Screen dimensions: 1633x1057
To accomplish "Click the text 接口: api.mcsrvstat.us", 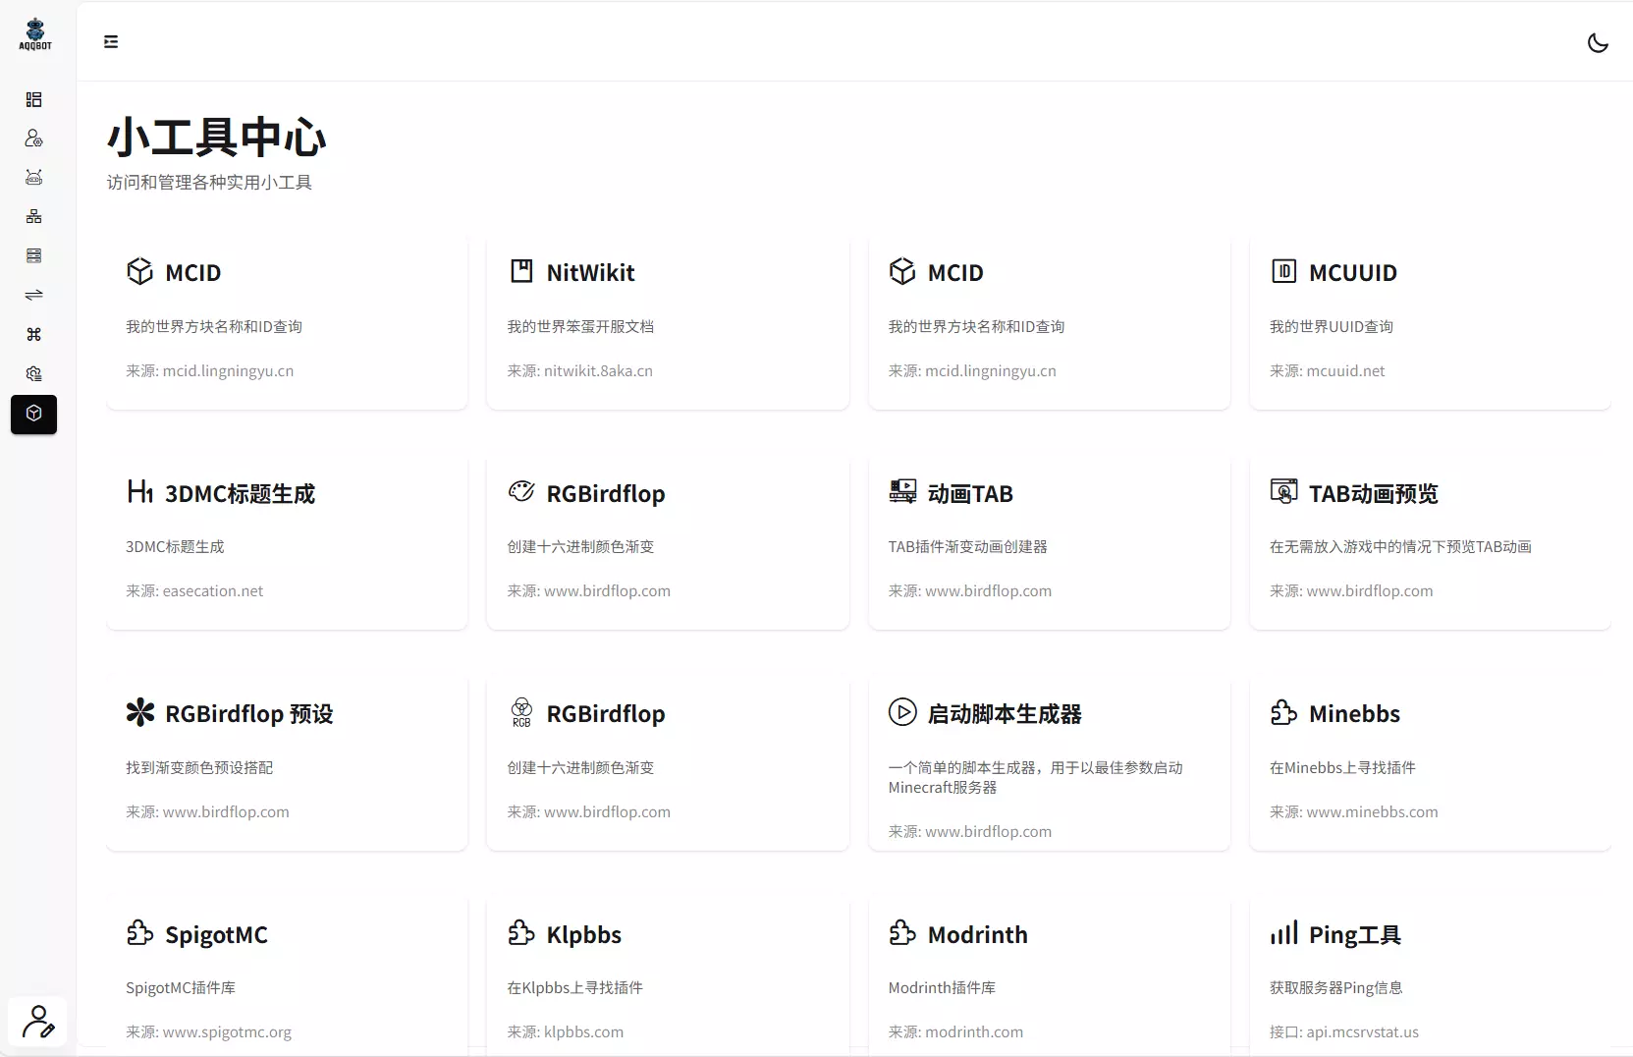I will (1343, 1032).
